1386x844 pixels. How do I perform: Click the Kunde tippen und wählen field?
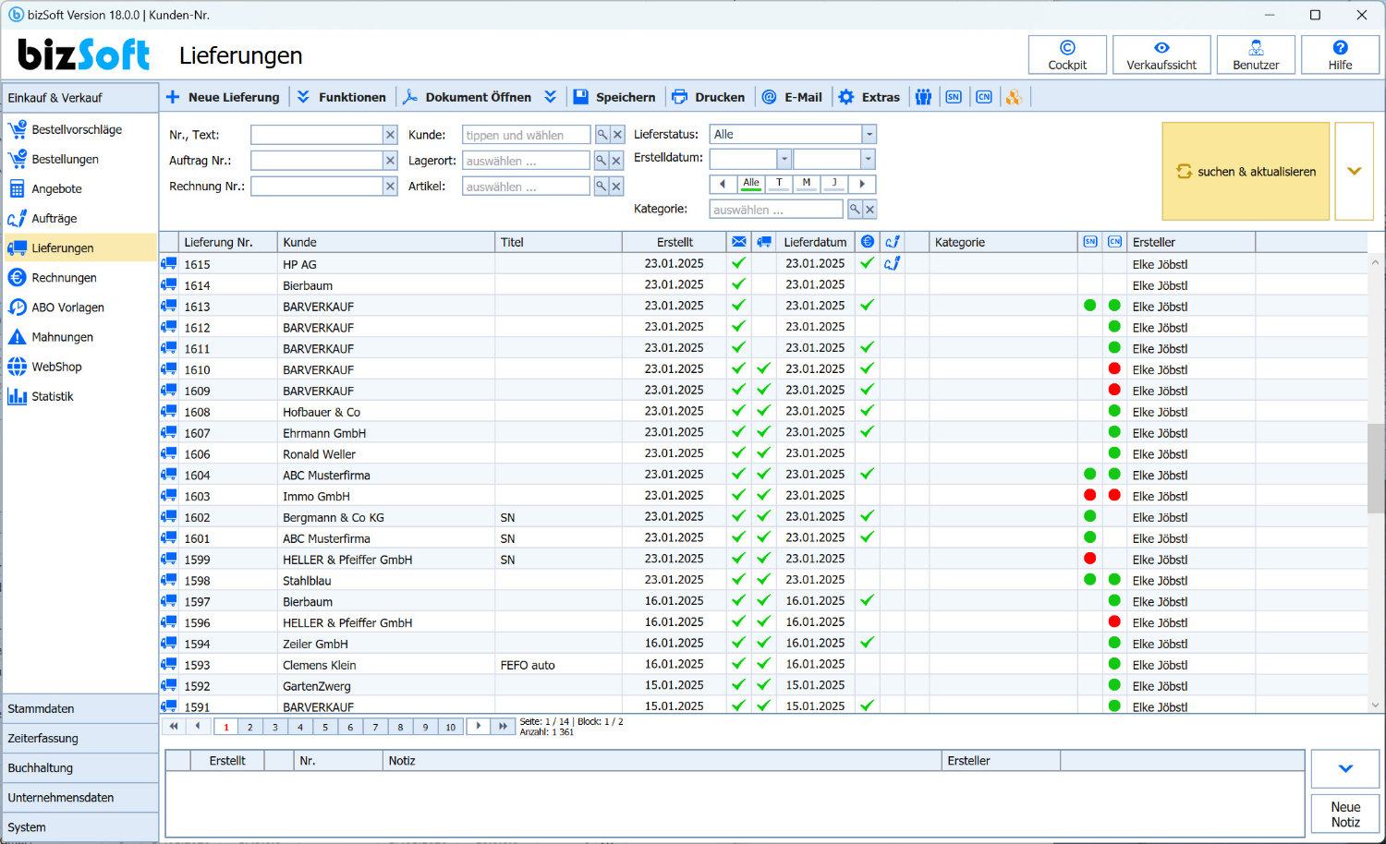point(526,135)
